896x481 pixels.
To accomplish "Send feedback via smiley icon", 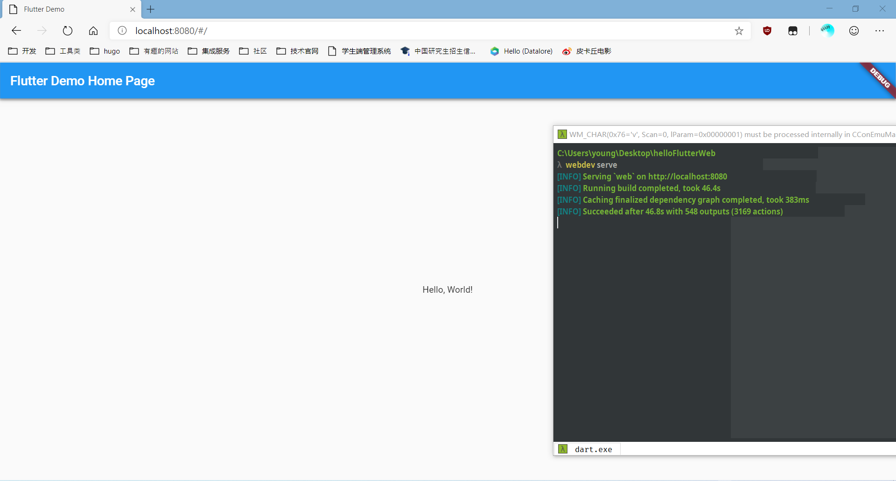I will [x=854, y=31].
